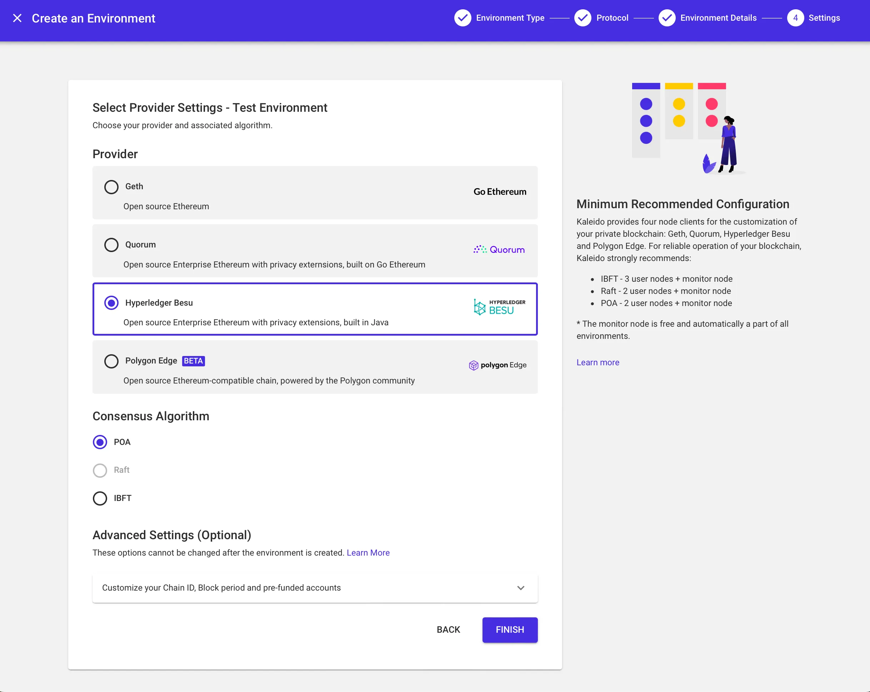Select IBFT consensus algorithm
The height and width of the screenshot is (692, 870).
(x=100, y=498)
